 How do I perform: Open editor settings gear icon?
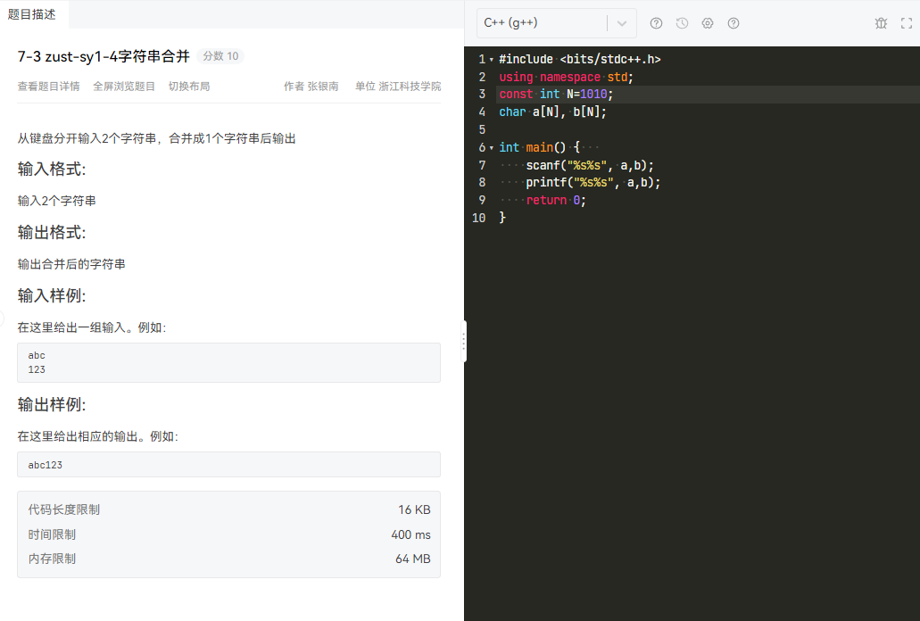click(x=708, y=23)
